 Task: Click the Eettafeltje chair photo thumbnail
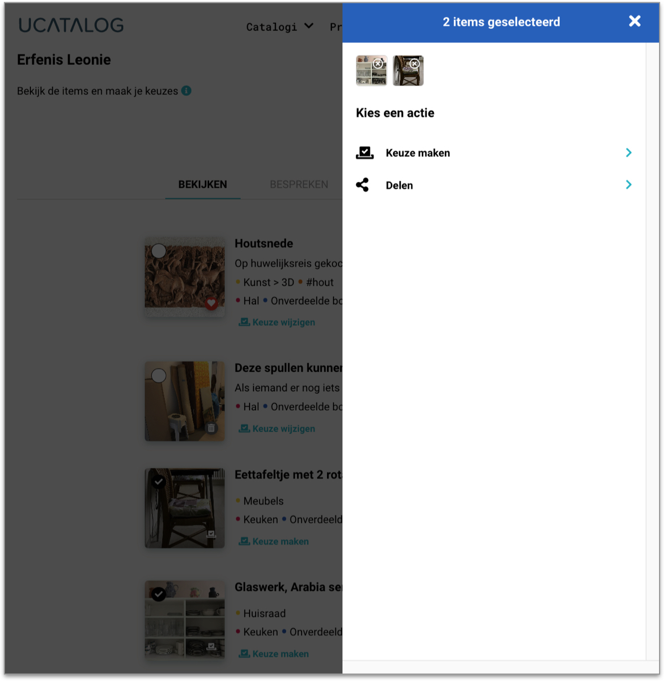185,508
